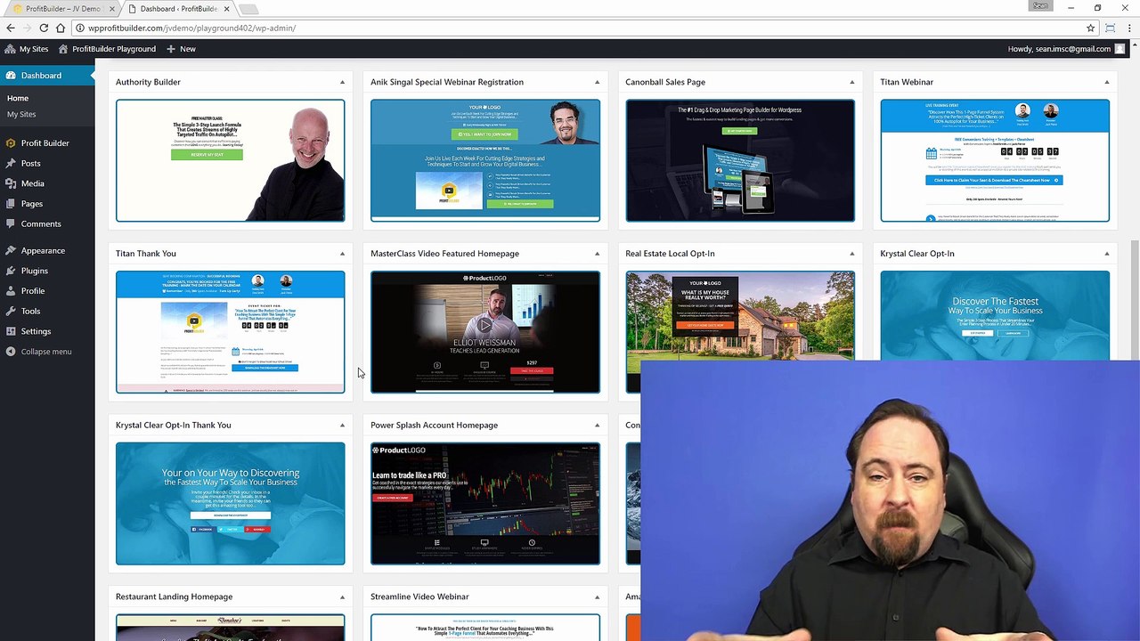Screen dimensions: 1140x641
Task: Select the Dashboard · ProfitBuilder browser tab
Action: point(178,9)
